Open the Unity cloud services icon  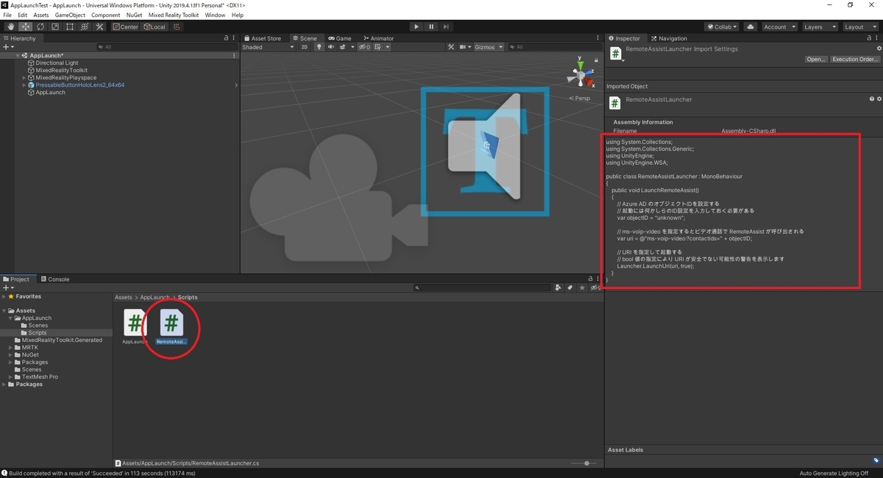(x=750, y=26)
